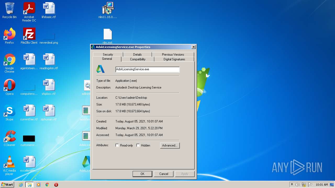This screenshot has width=335, height=188.
Task: Launch Acrobat Reader DC shortcut
Action: point(29,12)
